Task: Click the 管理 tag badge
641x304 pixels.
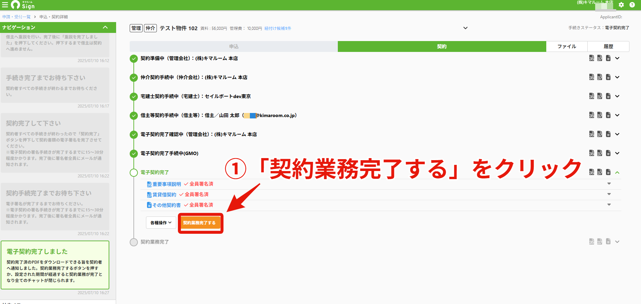Action: point(136,28)
